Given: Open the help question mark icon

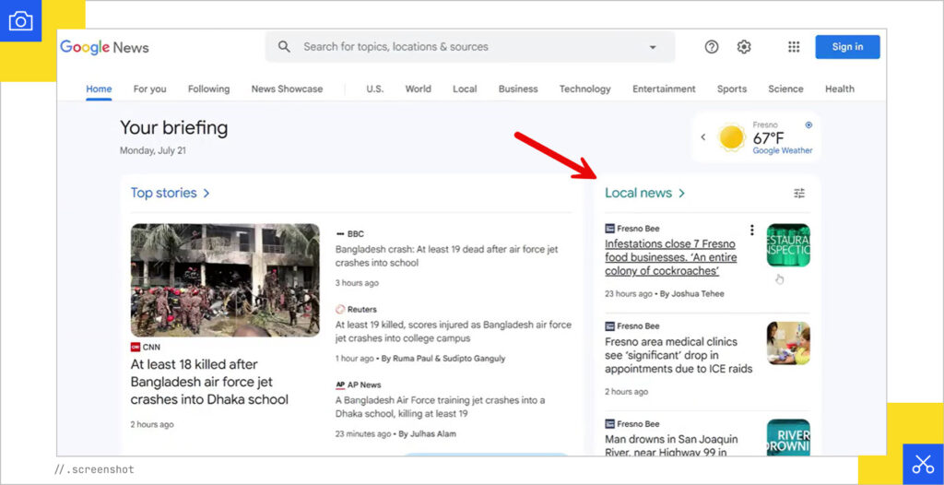Looking at the screenshot, I should click(x=712, y=47).
